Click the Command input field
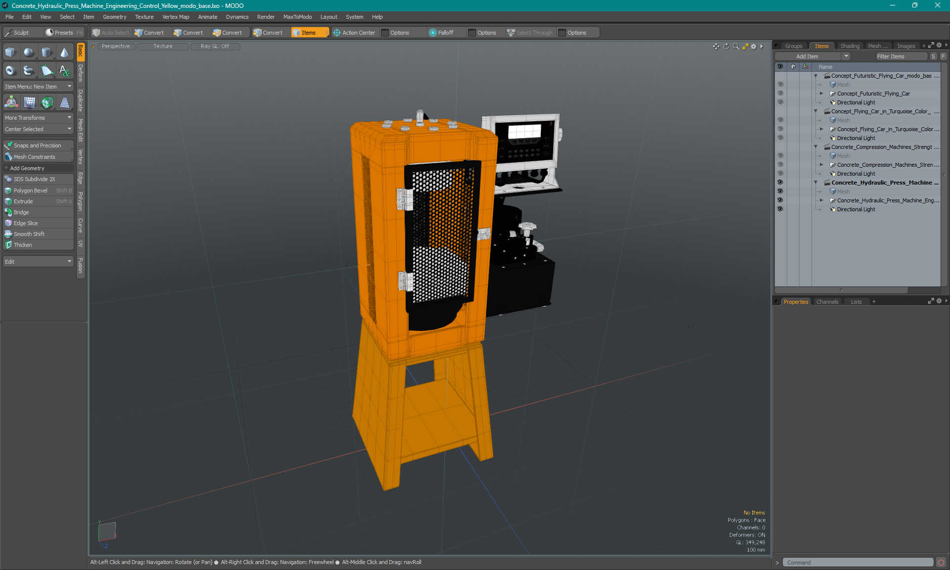Viewport: 950px width, 570px height. (x=857, y=563)
